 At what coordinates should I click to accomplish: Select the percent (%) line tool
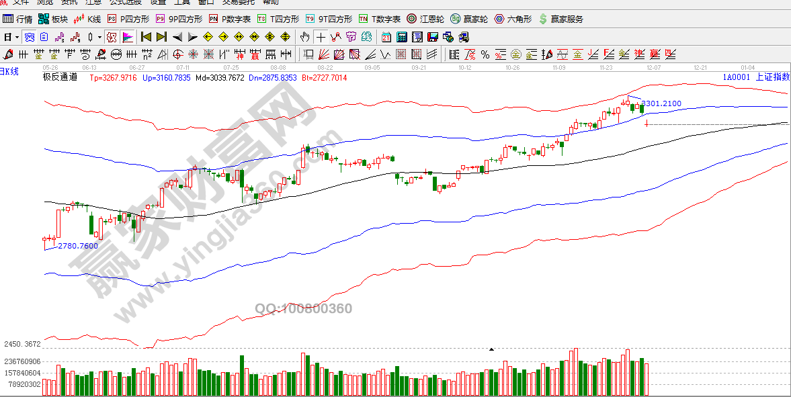[x=485, y=54]
